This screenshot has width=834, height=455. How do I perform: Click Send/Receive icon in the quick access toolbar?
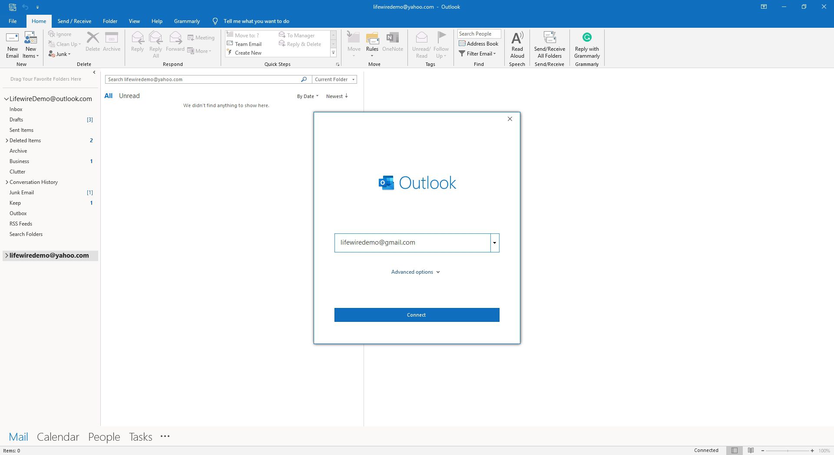(x=12, y=7)
